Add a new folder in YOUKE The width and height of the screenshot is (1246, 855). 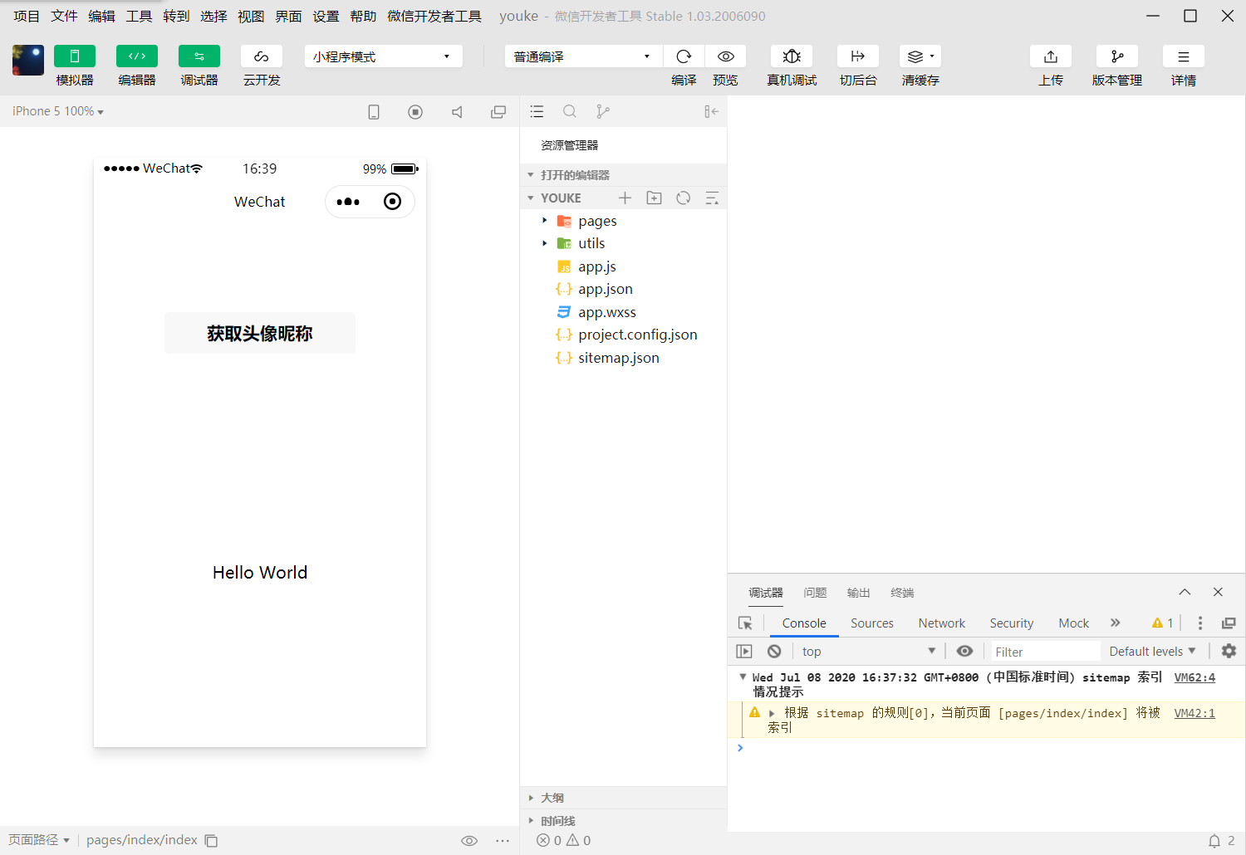point(655,198)
